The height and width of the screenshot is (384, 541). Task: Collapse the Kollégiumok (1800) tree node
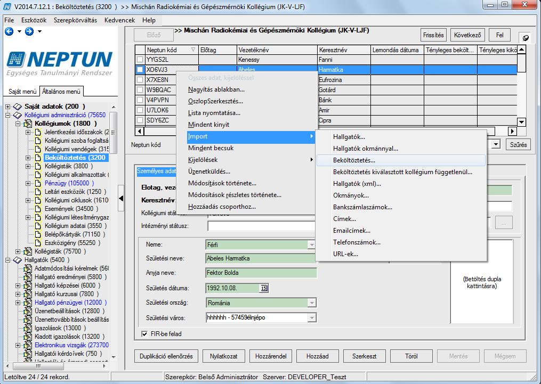tap(18, 124)
